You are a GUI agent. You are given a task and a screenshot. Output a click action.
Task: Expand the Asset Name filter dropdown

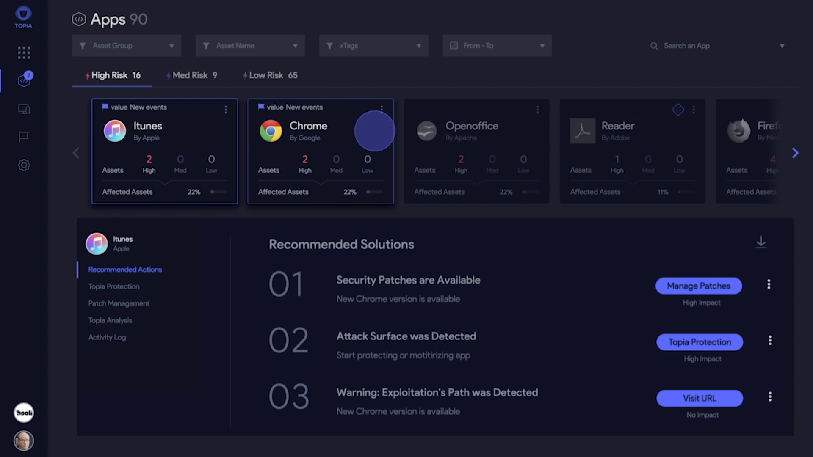coord(250,46)
